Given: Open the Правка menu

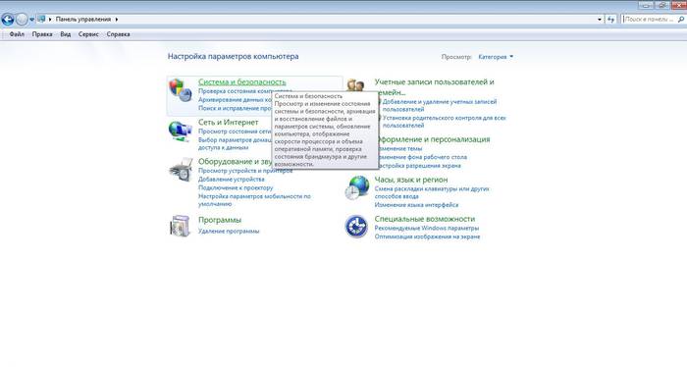Looking at the screenshot, I should tap(42, 34).
